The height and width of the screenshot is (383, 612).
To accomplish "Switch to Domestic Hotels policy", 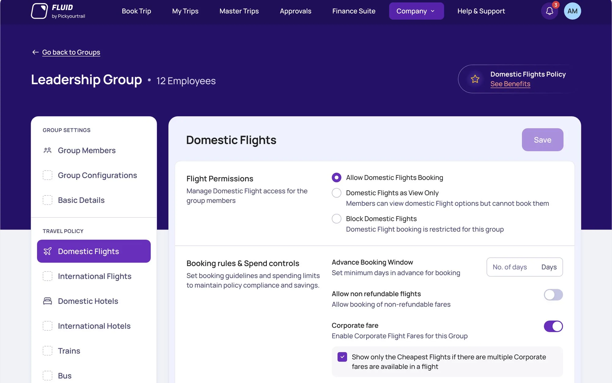I will (x=94, y=301).
